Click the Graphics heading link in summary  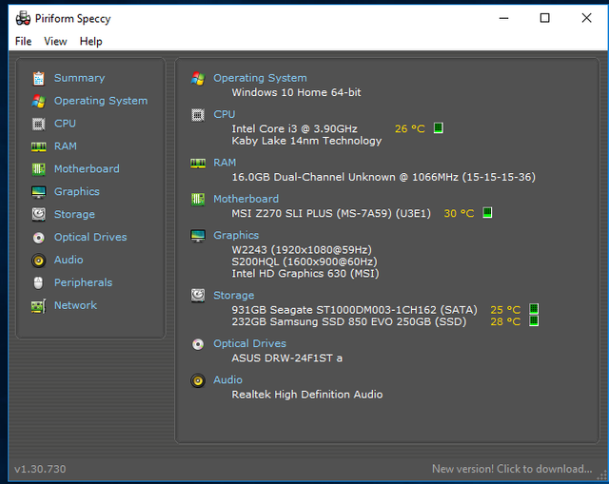236,235
